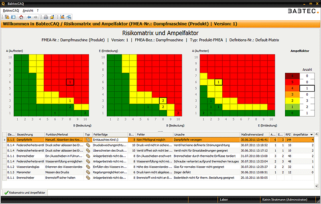Click the 'Enttäuschtes Kind ;)' cell
Image resolution: width=321 pixels, height=204 pixels.
click(x=110, y=140)
